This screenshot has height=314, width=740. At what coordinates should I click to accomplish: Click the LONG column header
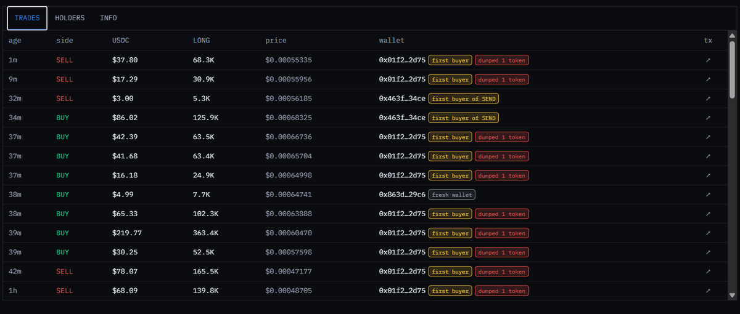[x=202, y=41]
